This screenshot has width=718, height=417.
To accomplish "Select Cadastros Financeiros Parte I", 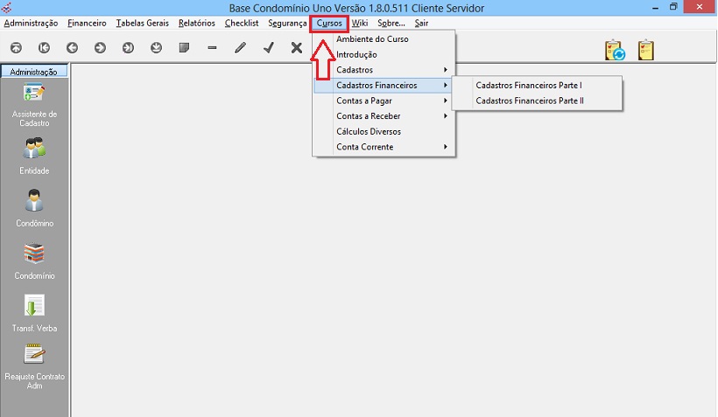I will pos(529,86).
